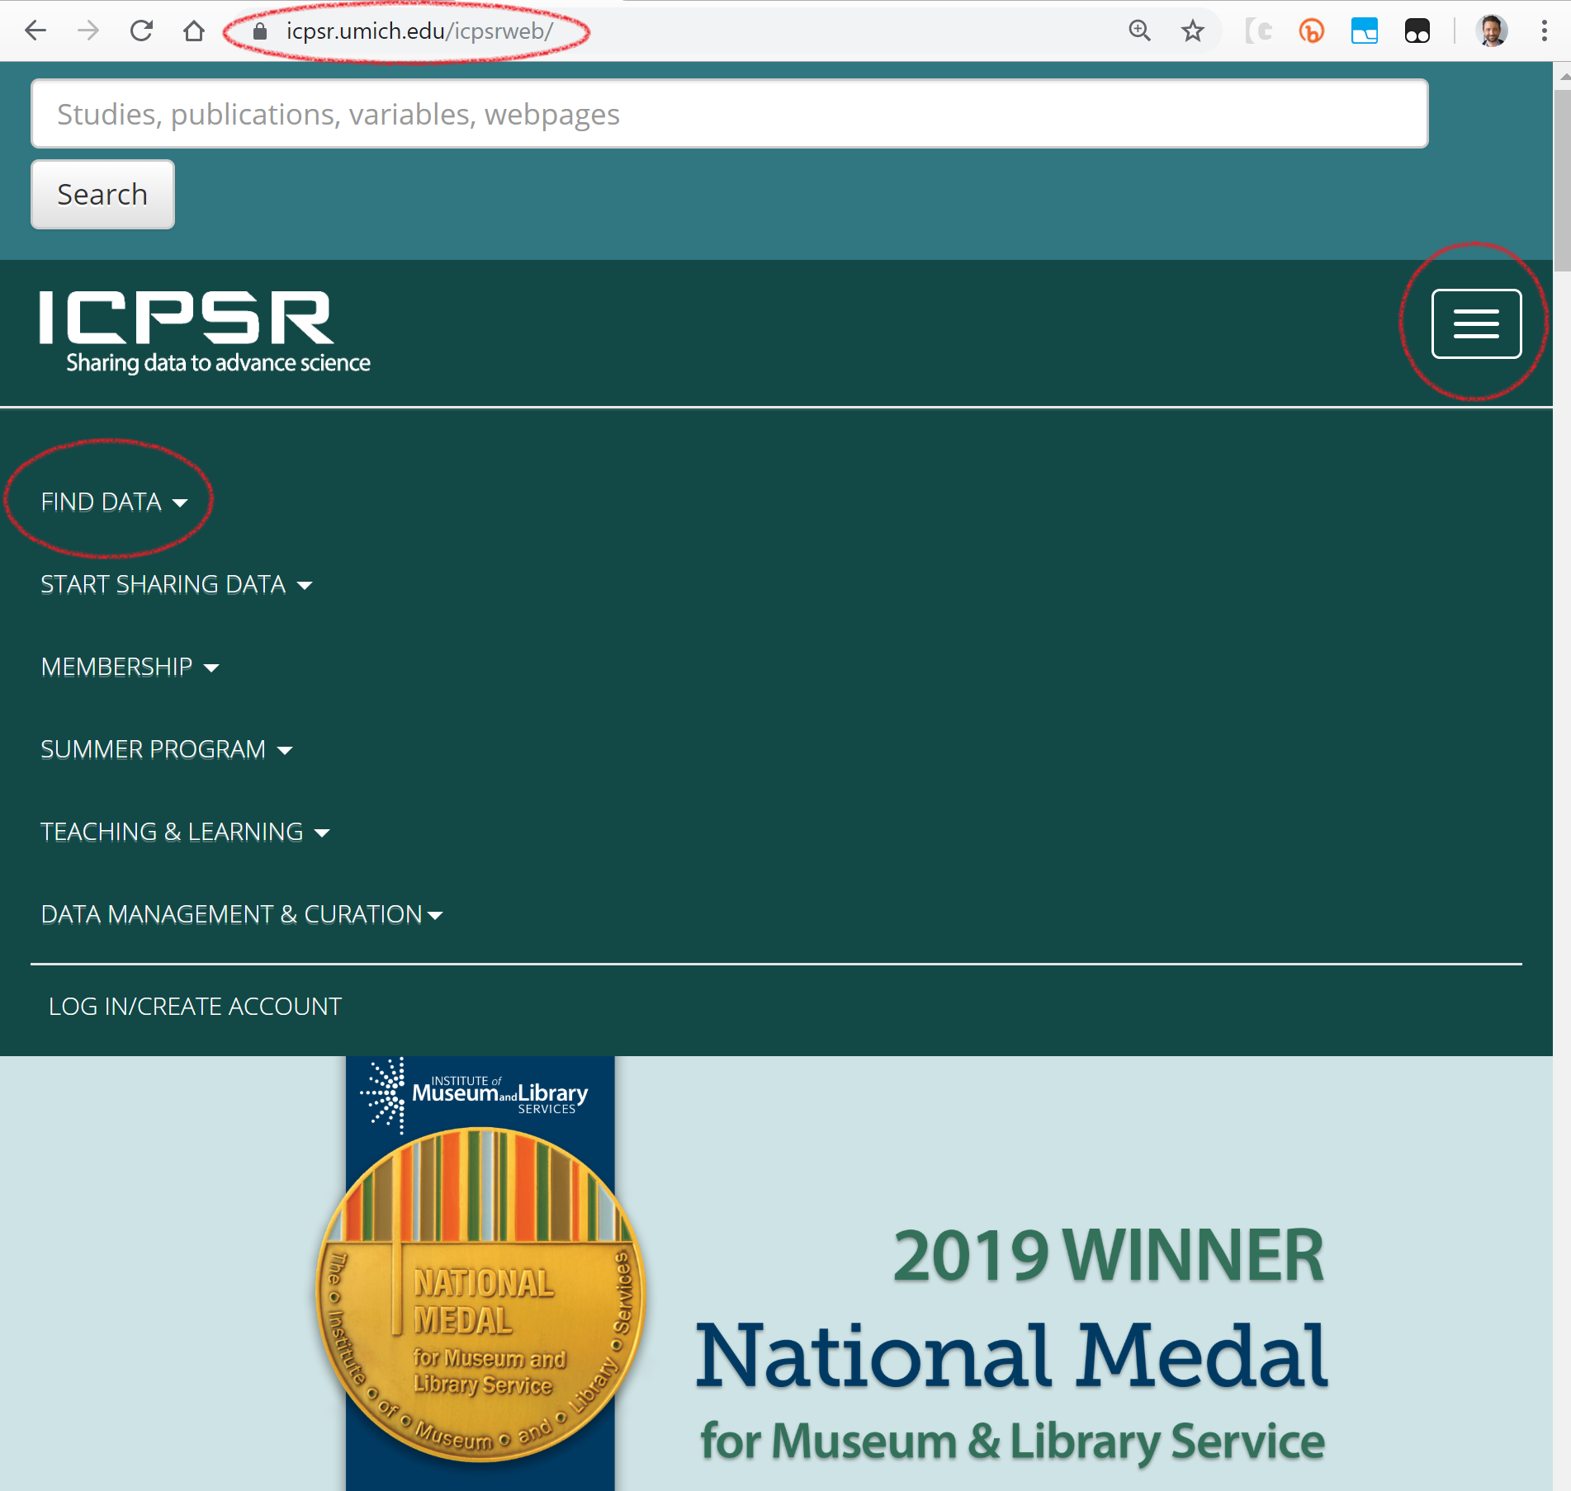Bookmark this page with star
The image size is (1571, 1491).
click(x=1192, y=31)
